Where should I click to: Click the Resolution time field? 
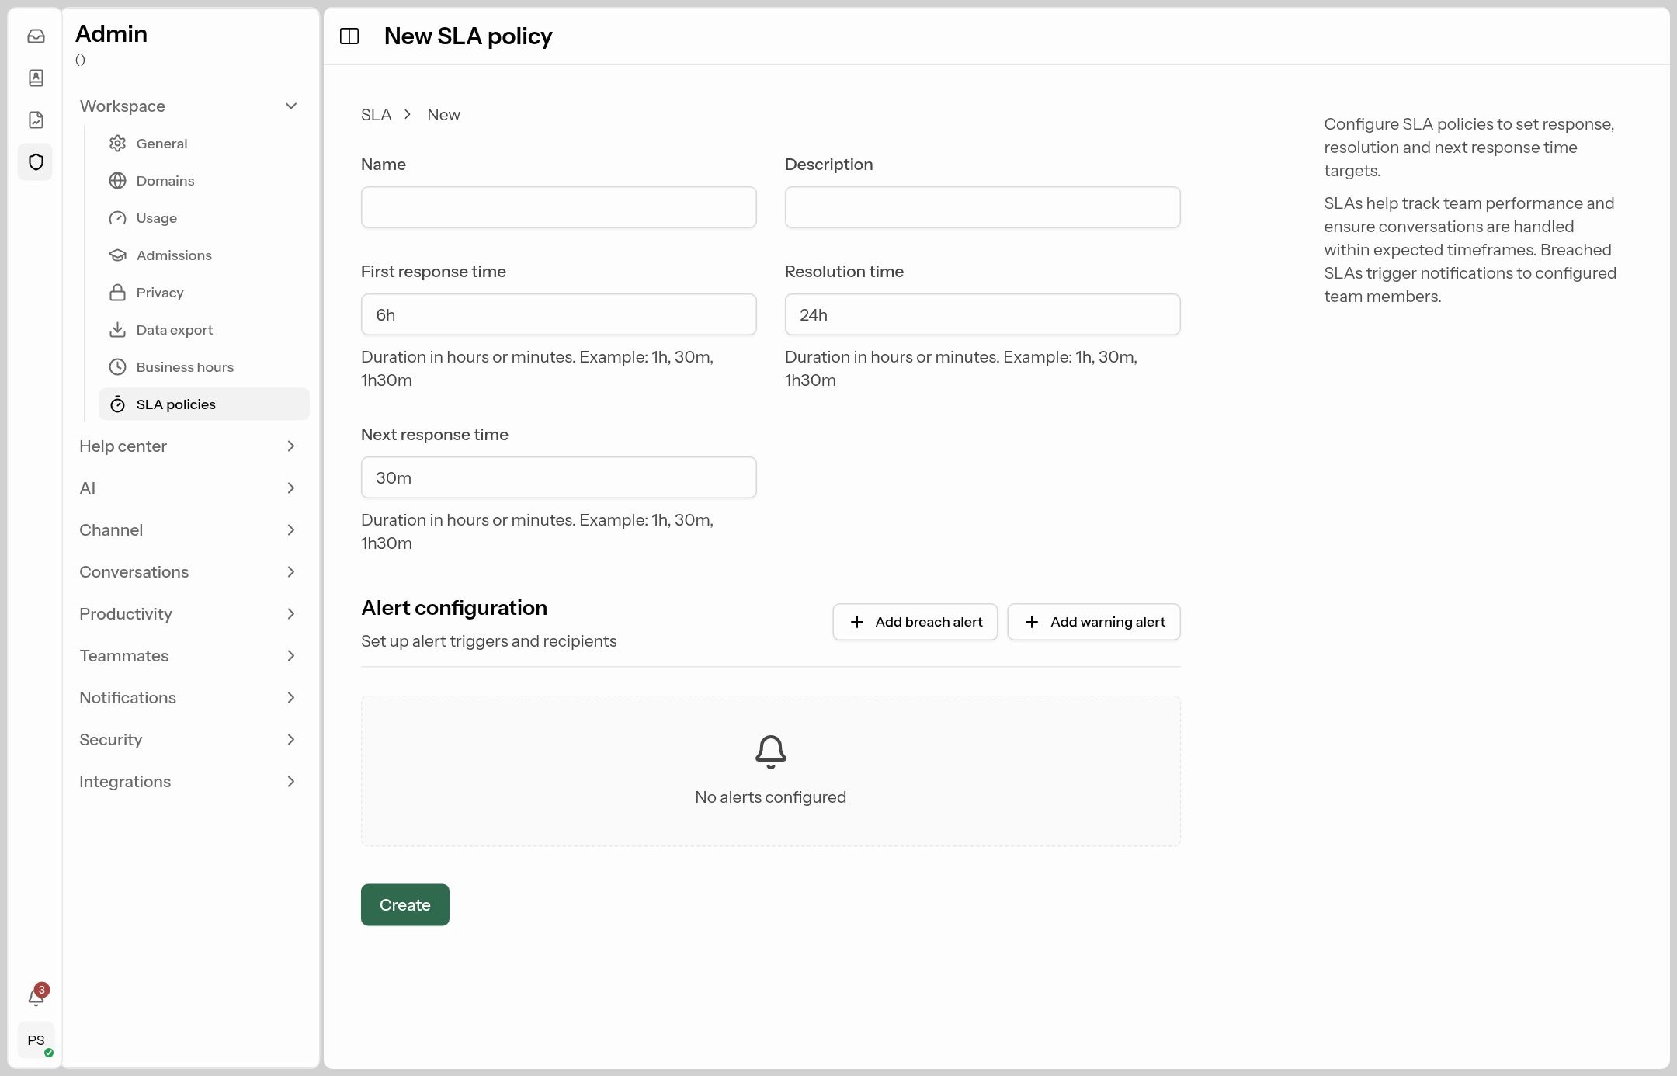[x=982, y=314]
